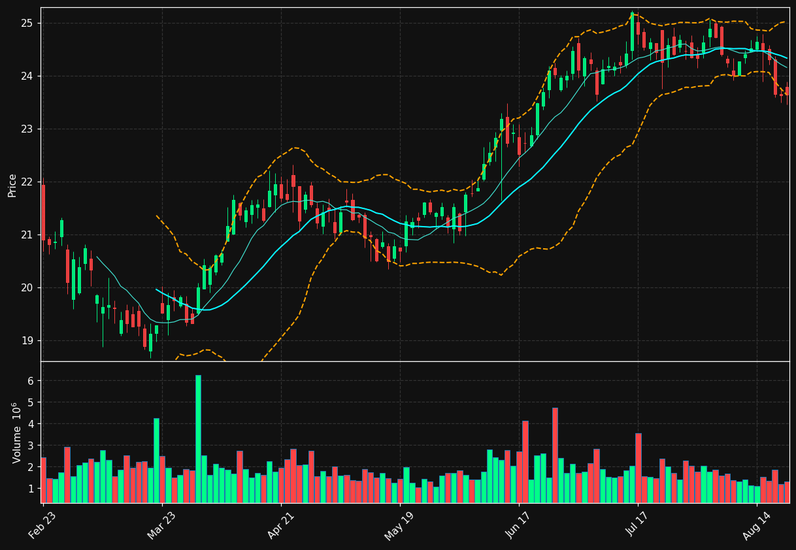Click the 'Volume 10^6' axis title
Screen dimensions: 796x550
point(16,432)
